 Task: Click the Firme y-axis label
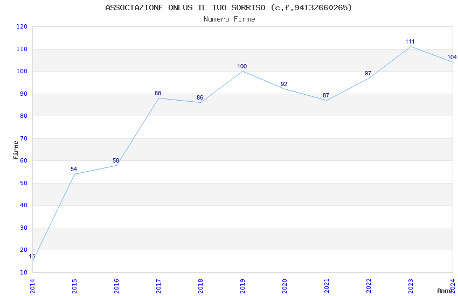coord(16,150)
